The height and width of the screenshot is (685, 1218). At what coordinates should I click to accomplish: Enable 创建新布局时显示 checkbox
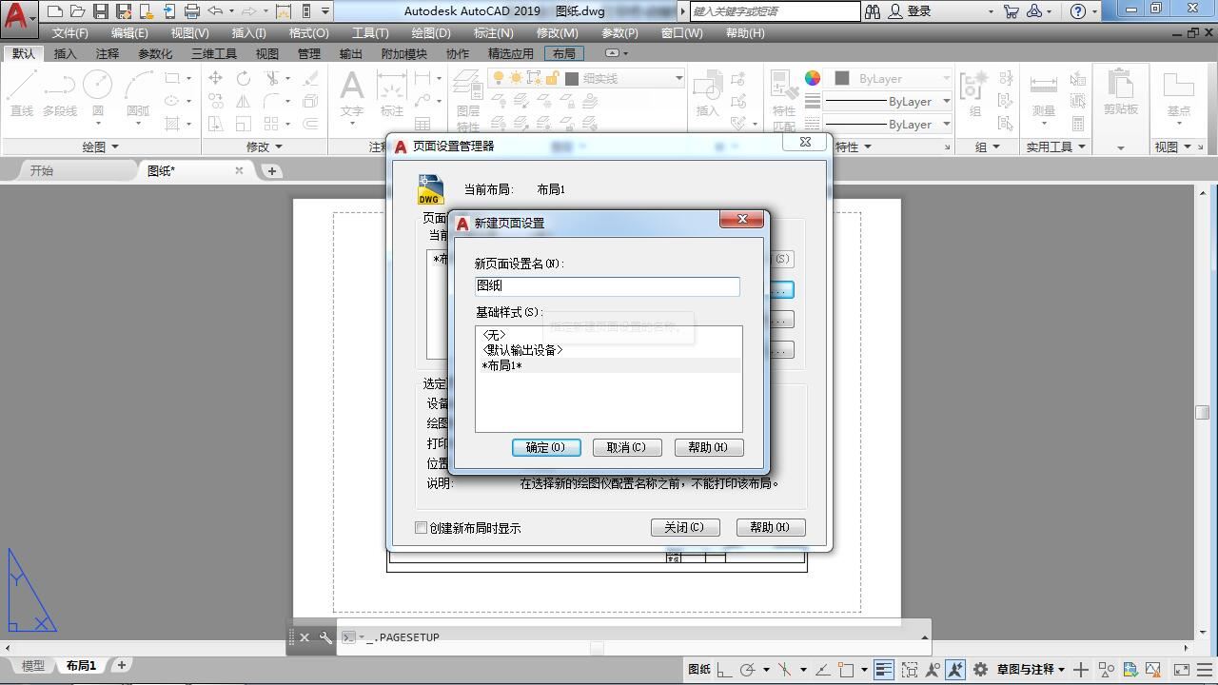tap(421, 528)
